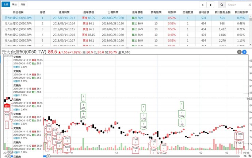Go to next page of trade table
The image size is (252, 158).
coord(210,5)
